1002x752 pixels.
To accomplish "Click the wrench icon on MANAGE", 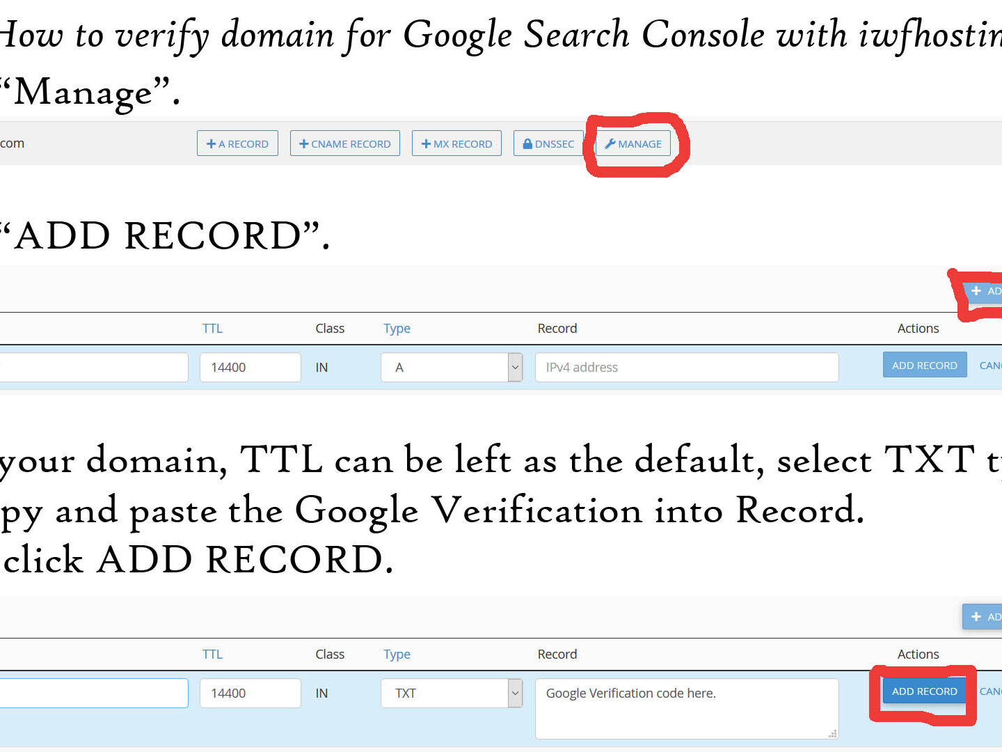I will [x=610, y=143].
